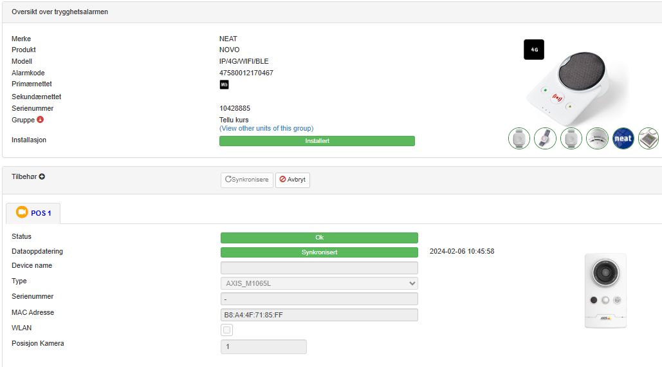Toggle the WLAN checkbox

point(226,330)
